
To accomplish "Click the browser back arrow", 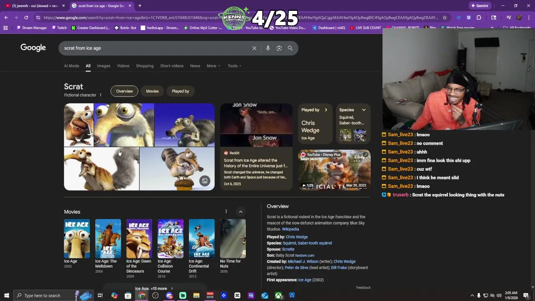I will point(6,18).
